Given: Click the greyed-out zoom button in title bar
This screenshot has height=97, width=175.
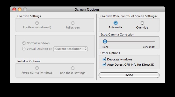Looking at the screenshot, I should pyautogui.click(x=25, y=9).
